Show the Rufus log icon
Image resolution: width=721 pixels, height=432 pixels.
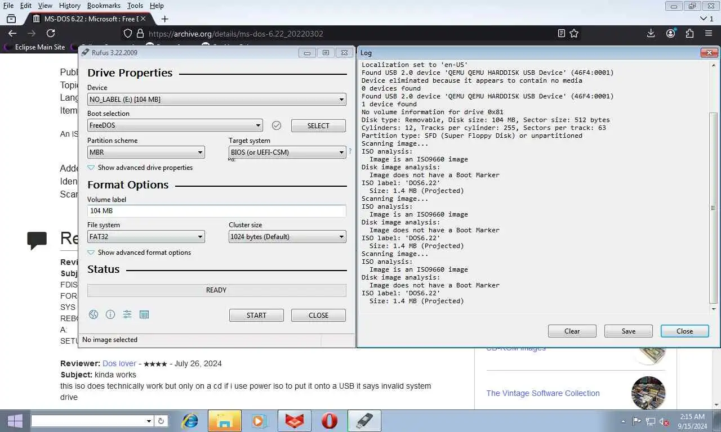(x=144, y=314)
